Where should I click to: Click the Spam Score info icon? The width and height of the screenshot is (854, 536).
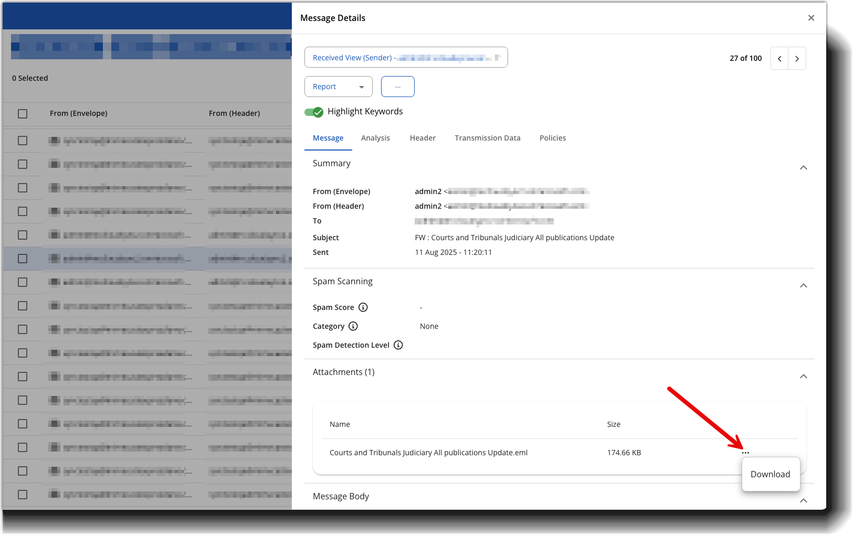pyautogui.click(x=363, y=307)
